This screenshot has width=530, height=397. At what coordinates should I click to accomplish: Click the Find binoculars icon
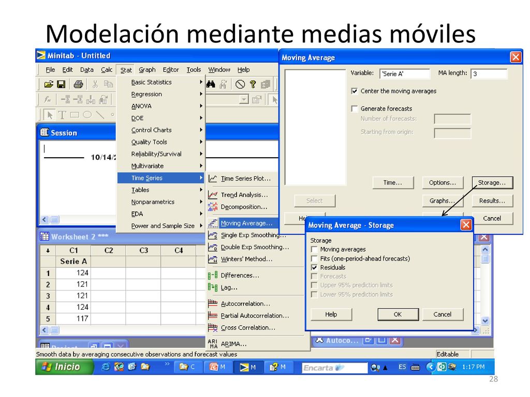coord(211,84)
